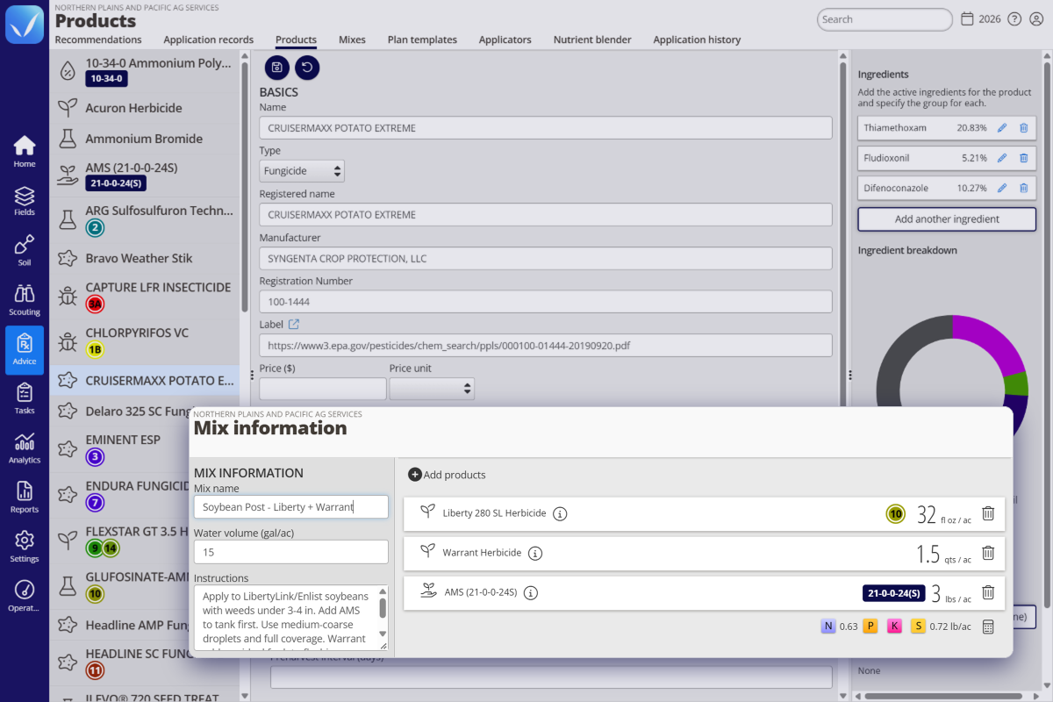
Task: Open the Mixes tab
Action: click(x=352, y=39)
